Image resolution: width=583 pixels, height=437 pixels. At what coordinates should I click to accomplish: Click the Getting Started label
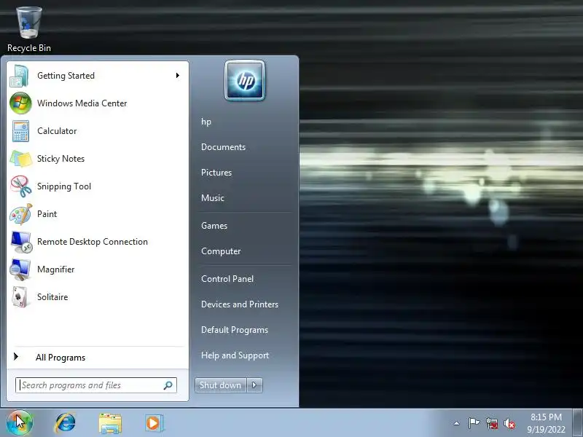[x=66, y=76]
